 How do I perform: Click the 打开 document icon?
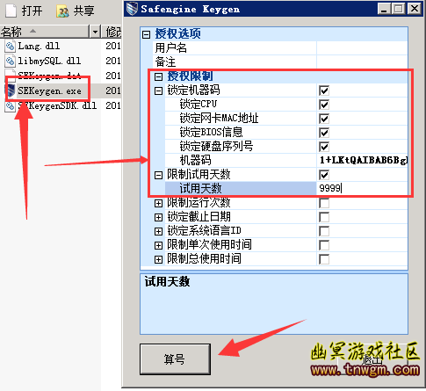[x=11, y=11]
